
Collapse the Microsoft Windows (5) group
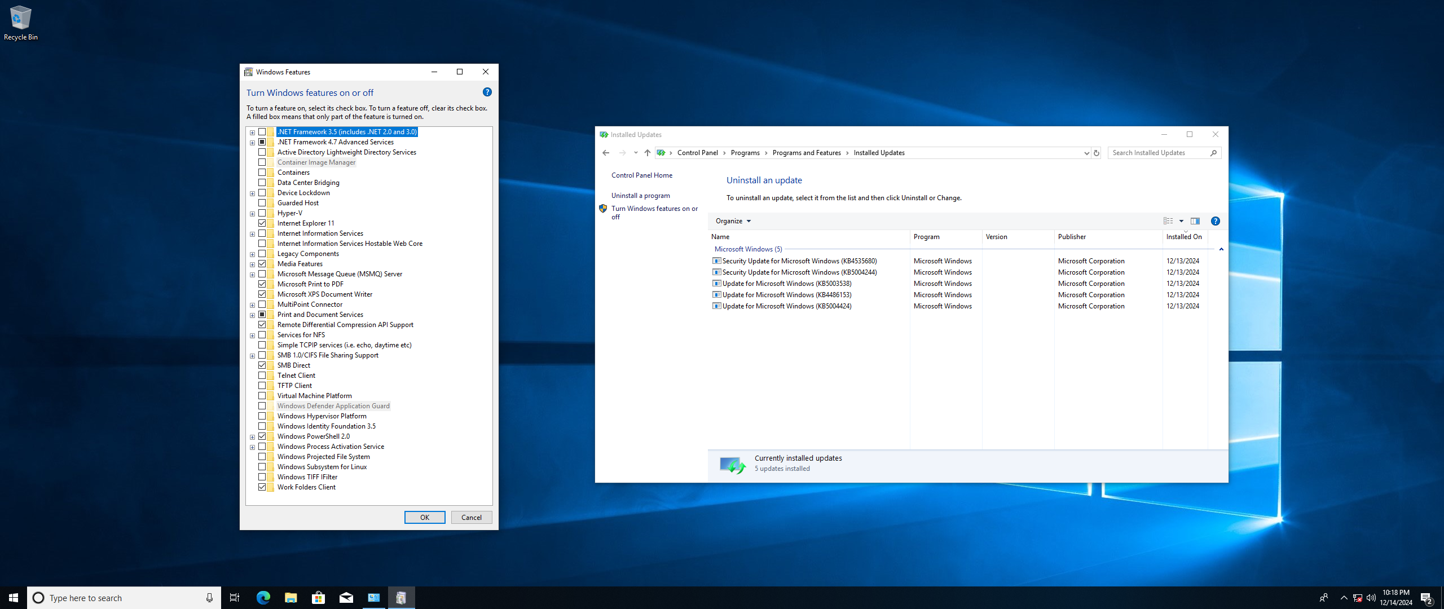tap(1221, 249)
